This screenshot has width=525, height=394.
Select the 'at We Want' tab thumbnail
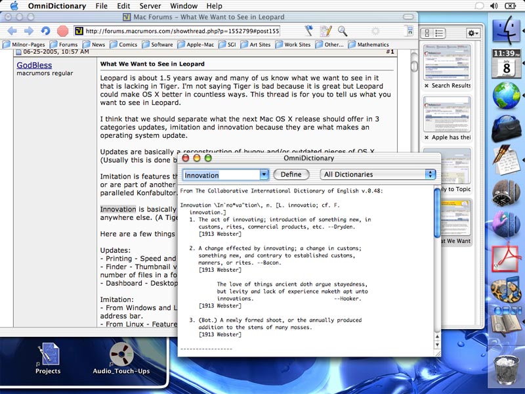point(456,218)
